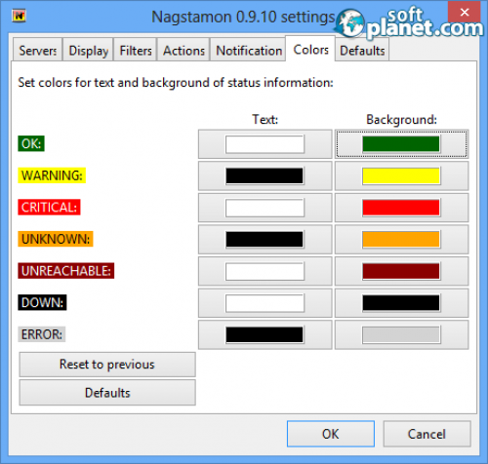
Task: Change the WARNING text color swatch
Action: click(x=265, y=175)
